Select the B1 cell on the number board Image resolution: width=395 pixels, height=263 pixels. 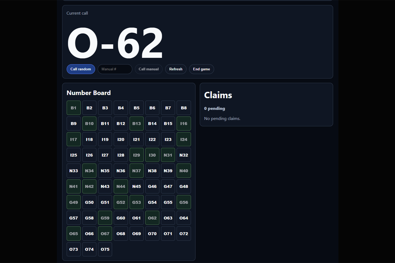coord(74,108)
